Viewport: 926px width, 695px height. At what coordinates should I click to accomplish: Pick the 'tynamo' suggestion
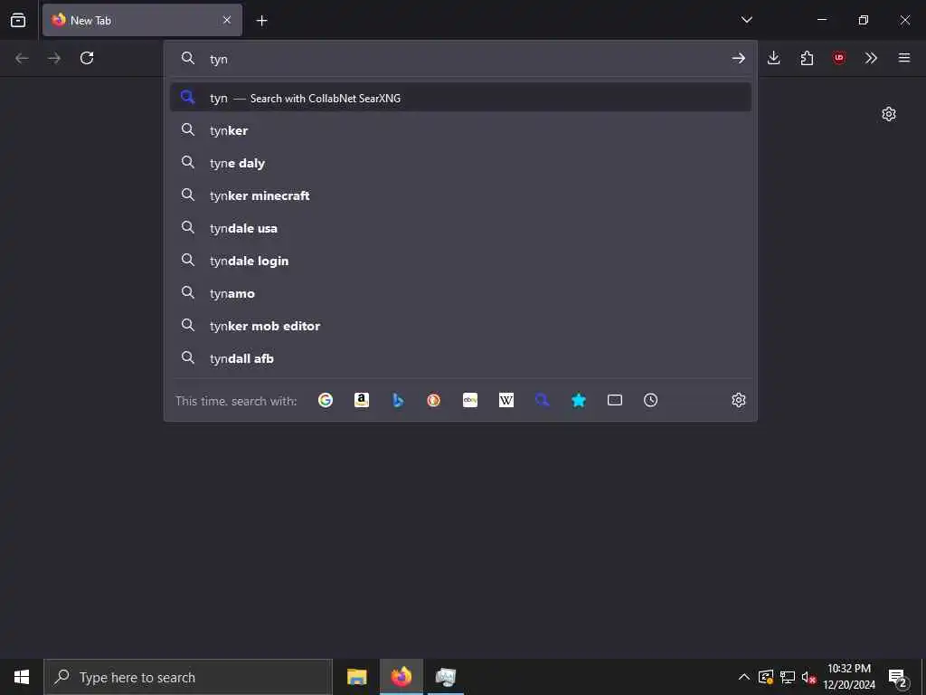coord(460,292)
